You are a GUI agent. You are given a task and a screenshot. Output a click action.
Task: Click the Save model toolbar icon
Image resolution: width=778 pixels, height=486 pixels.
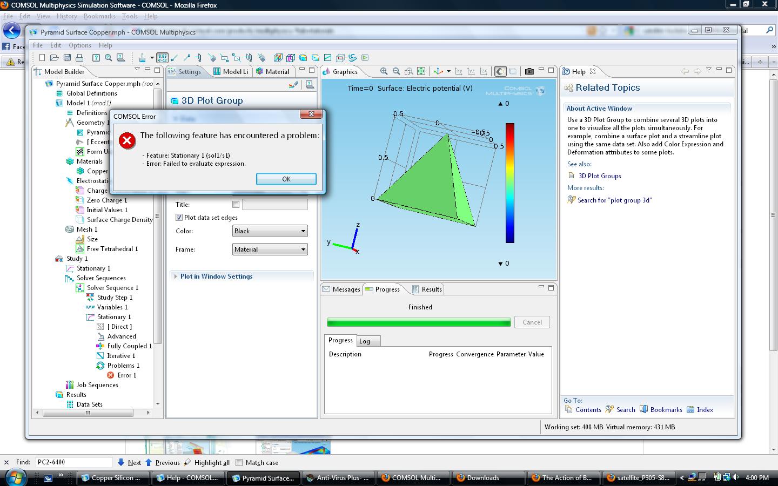67,58
